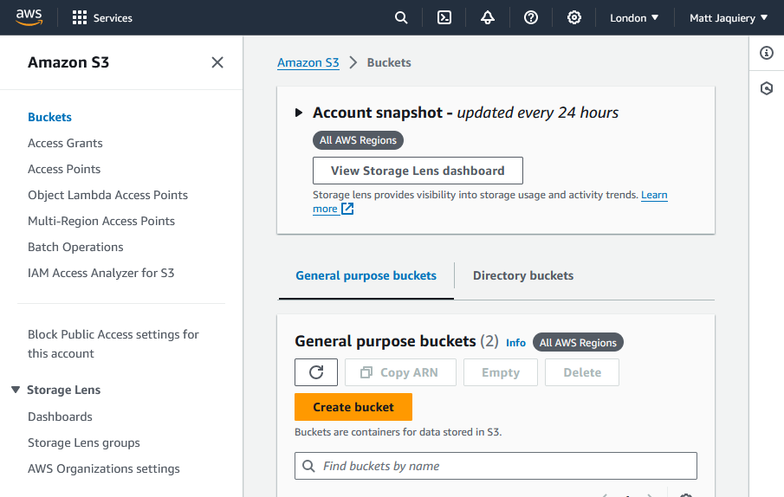Click the Create bucket button
Image resolution: width=784 pixels, height=497 pixels.
353,407
